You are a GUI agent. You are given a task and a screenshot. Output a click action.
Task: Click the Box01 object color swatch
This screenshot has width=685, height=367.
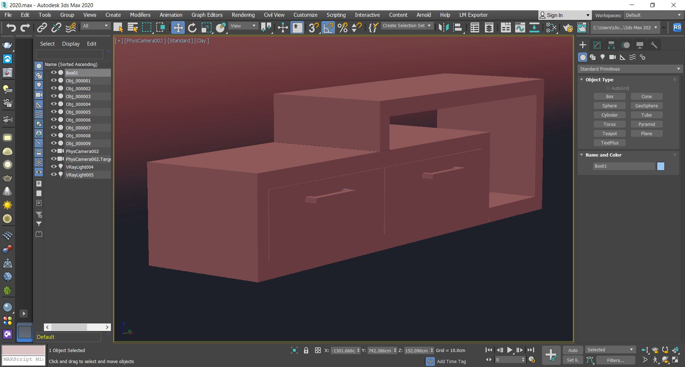click(661, 166)
